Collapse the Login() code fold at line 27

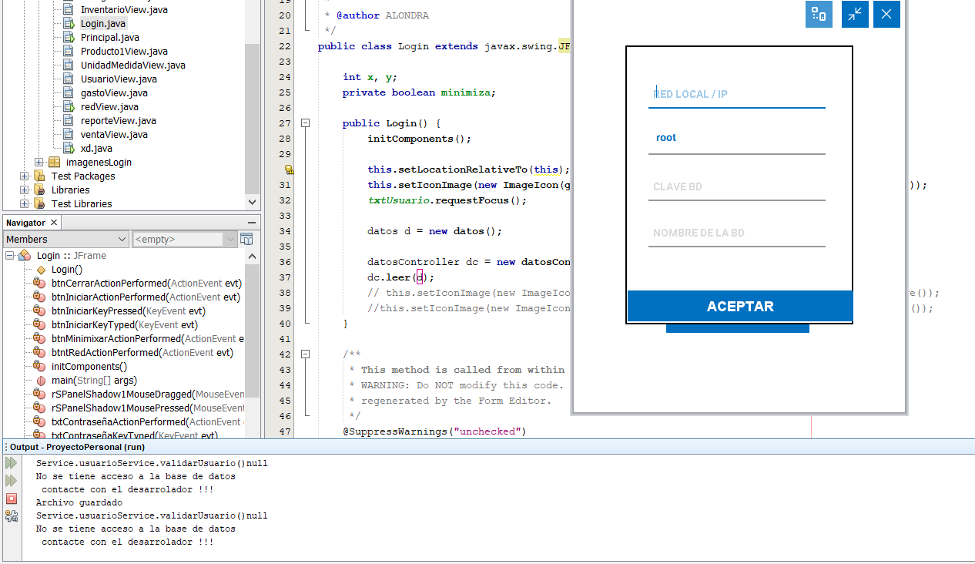306,123
